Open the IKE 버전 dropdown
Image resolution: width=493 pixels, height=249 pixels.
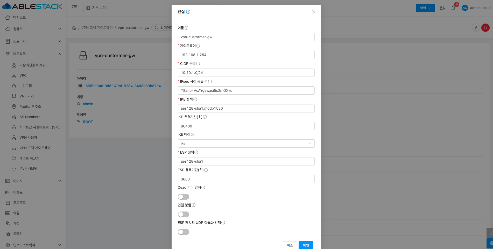tap(246, 144)
